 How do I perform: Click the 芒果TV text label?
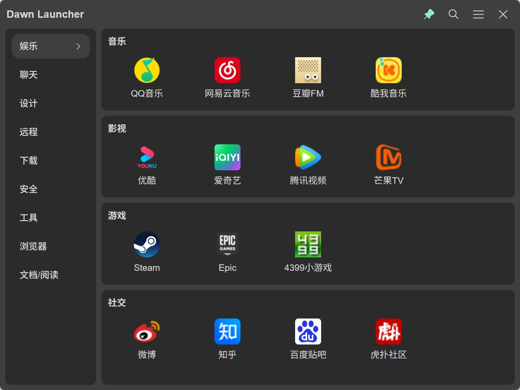(x=389, y=181)
